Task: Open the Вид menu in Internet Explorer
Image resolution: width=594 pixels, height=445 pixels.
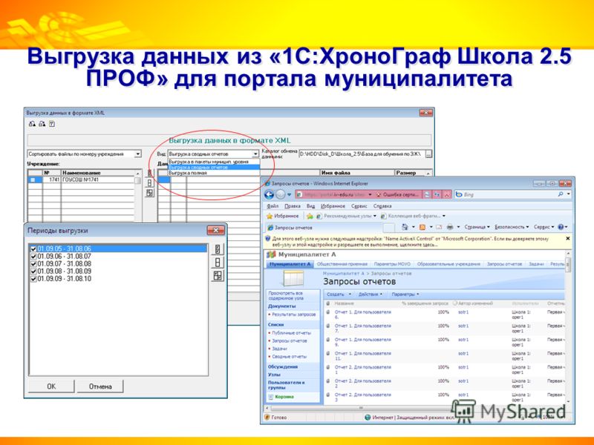Action: 310,206
